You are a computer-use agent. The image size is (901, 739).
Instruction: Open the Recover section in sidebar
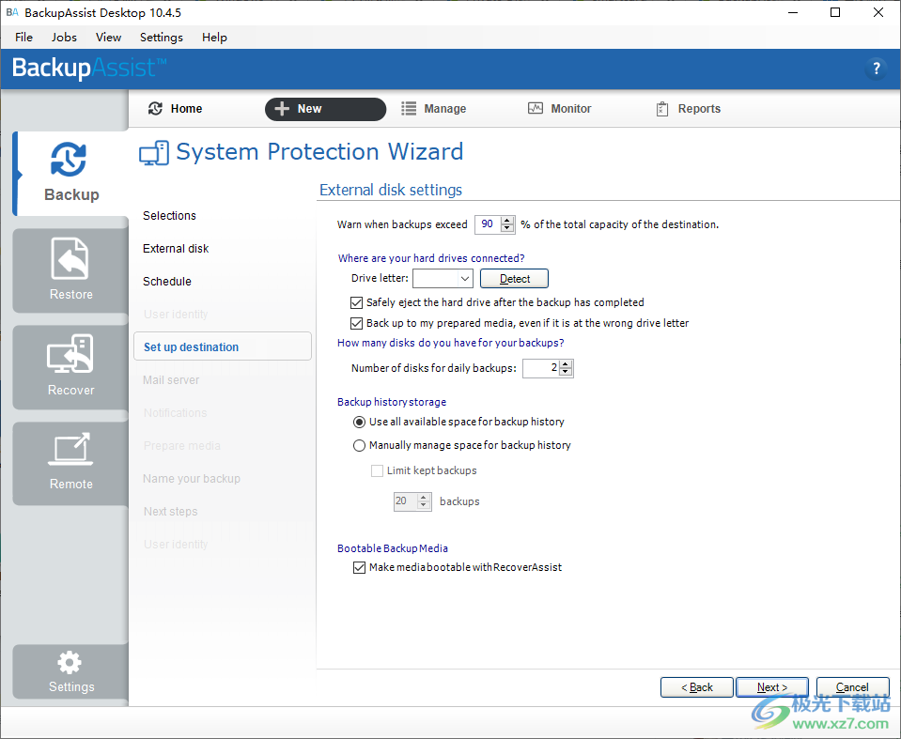point(70,366)
